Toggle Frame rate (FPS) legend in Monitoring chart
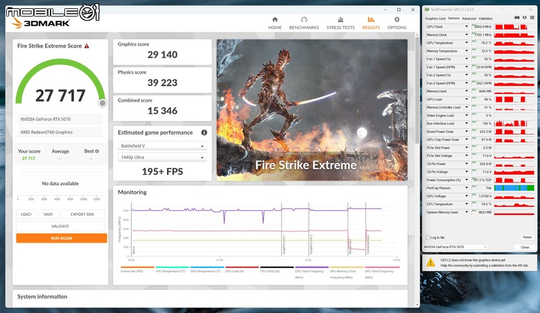The height and width of the screenshot is (313, 540). pos(137,269)
